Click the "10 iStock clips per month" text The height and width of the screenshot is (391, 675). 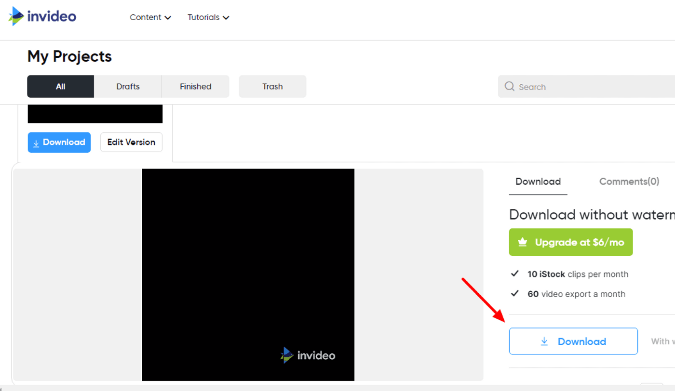click(x=578, y=274)
